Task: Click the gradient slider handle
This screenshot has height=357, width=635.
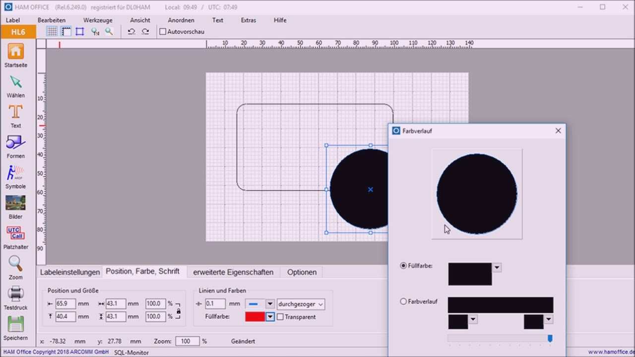Action: pos(550,338)
